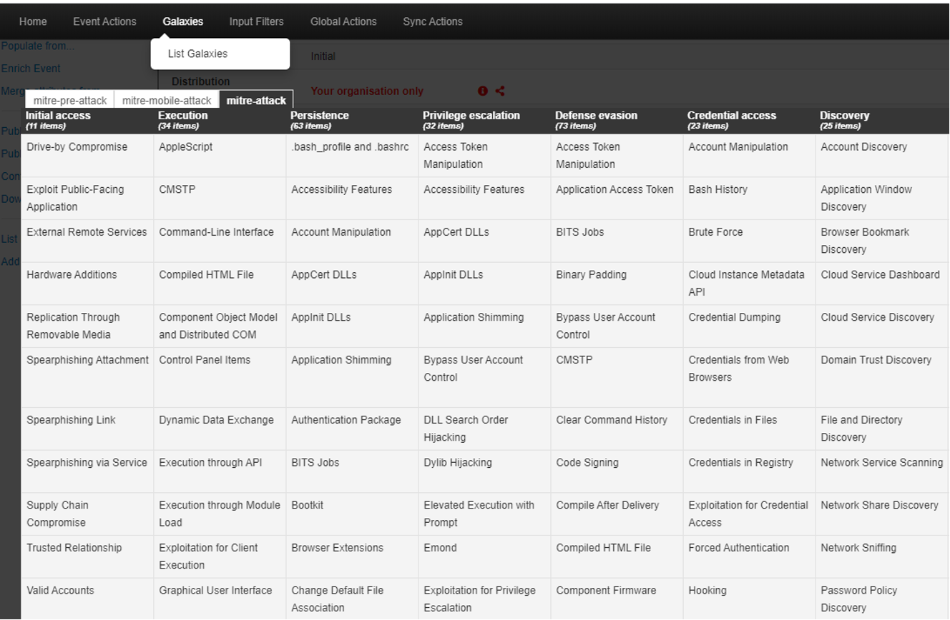Image resolution: width=950 pixels, height=620 pixels.
Task: Select the AppleScript technique
Action: click(220, 155)
